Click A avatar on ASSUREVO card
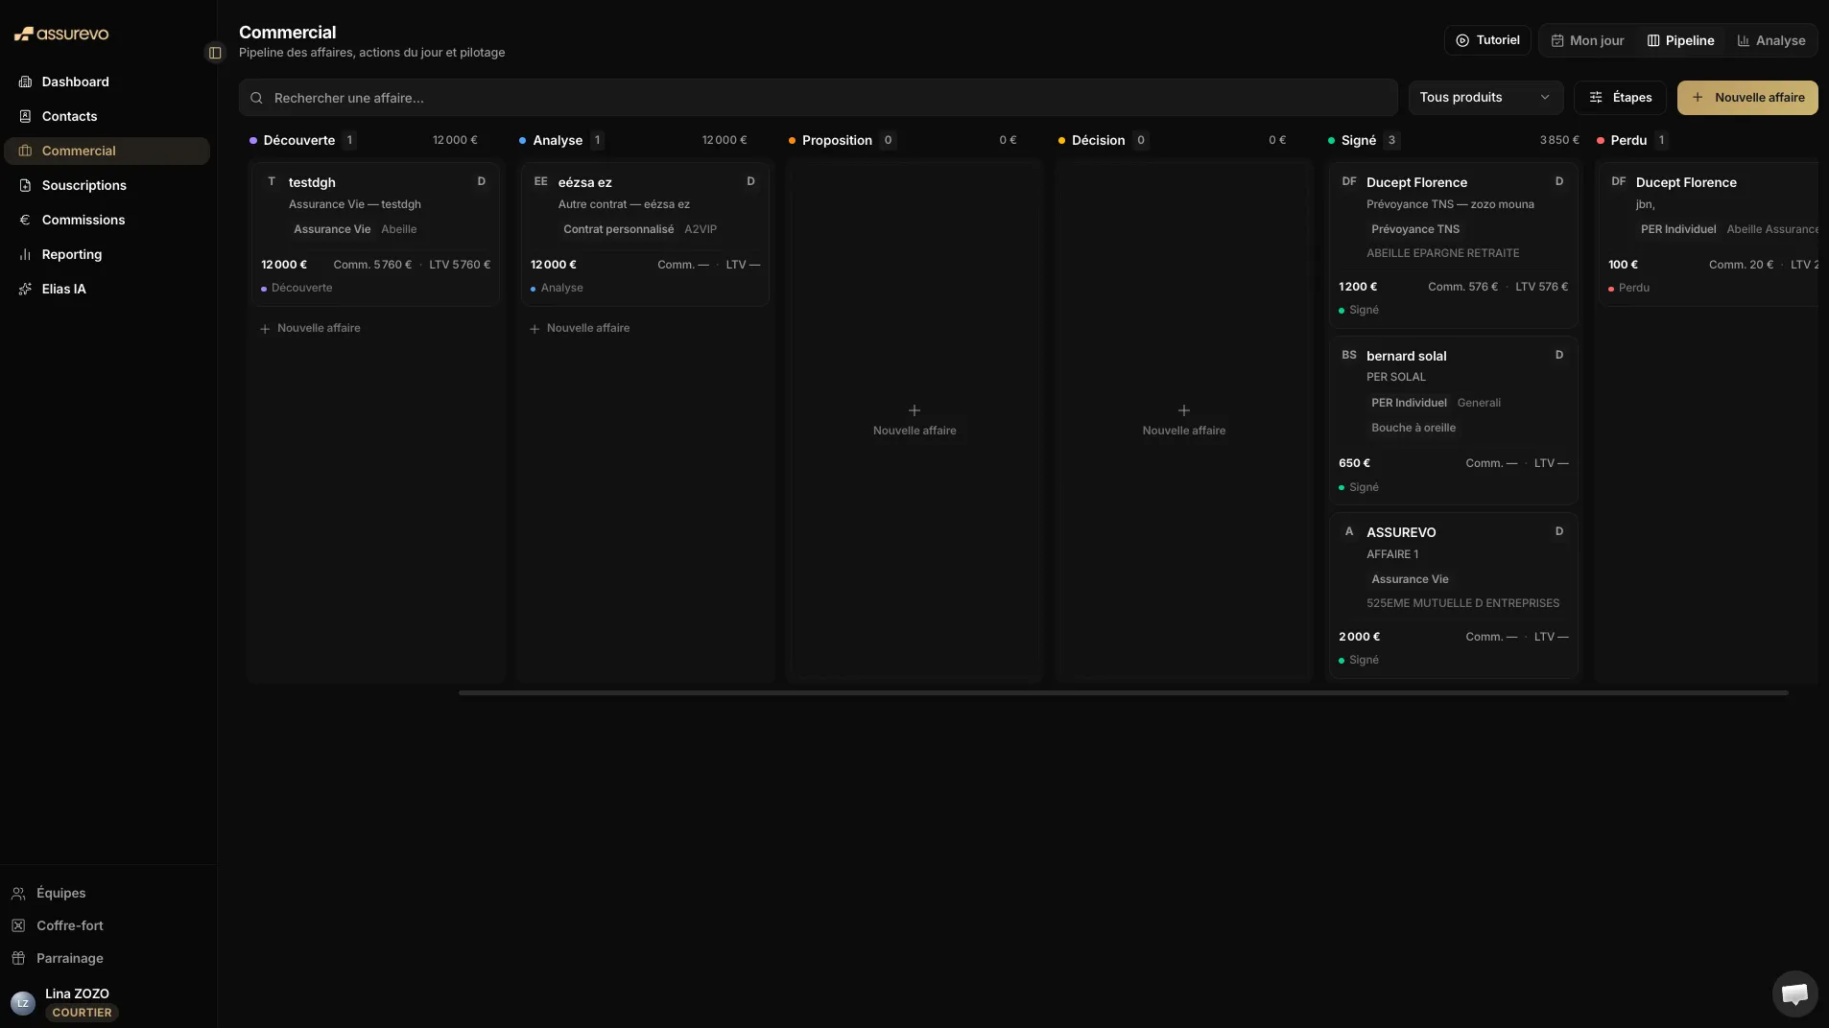Screen dimensions: 1829x1028 (1349, 531)
